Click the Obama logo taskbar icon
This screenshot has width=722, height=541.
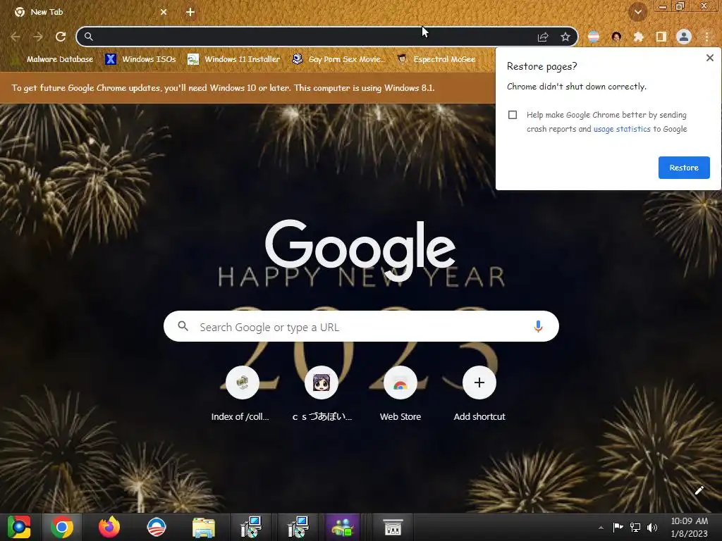point(156,527)
